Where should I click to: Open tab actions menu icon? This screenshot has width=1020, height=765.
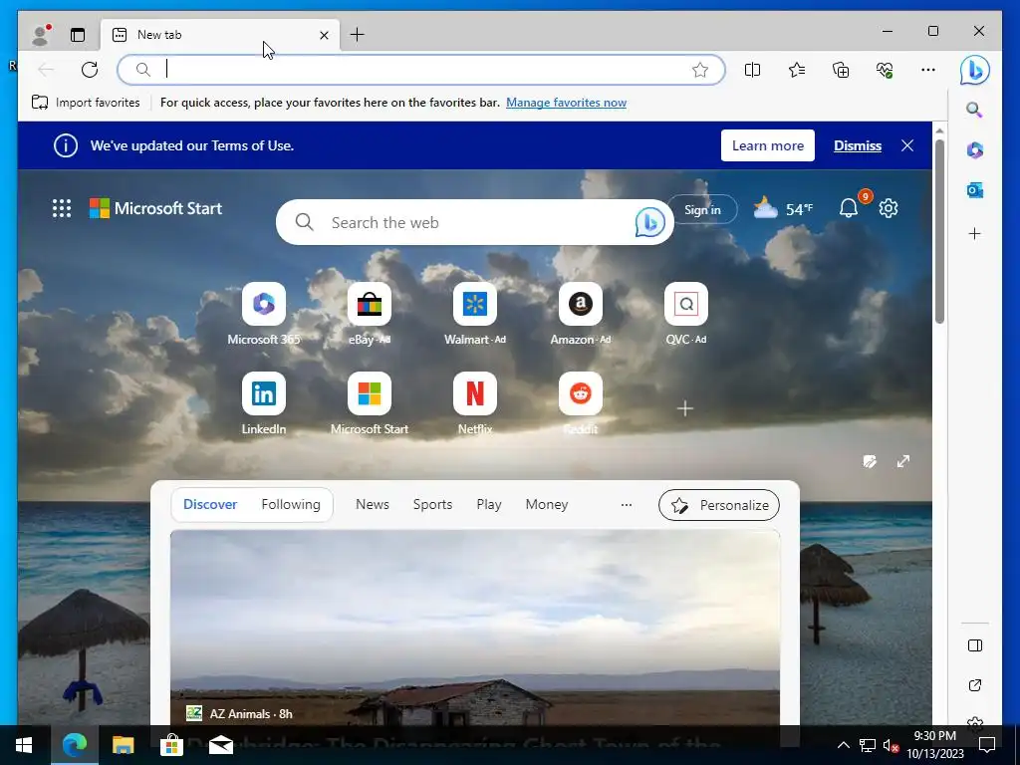(x=78, y=35)
